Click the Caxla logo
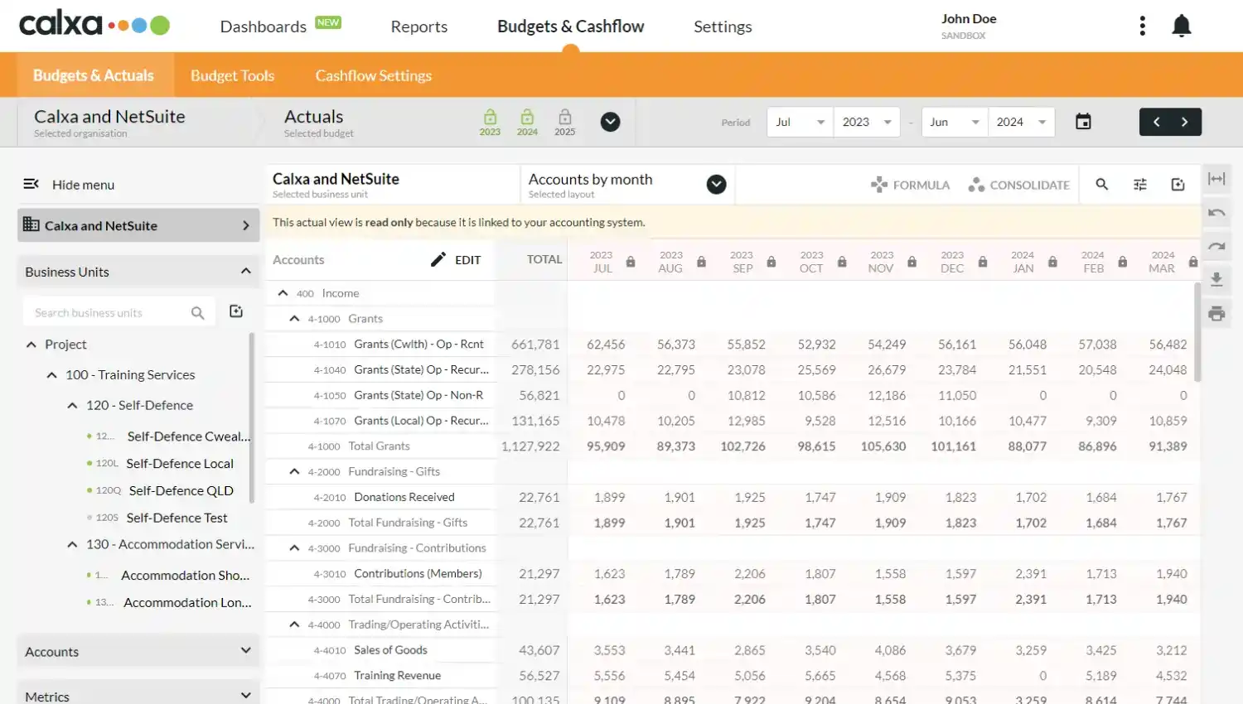The image size is (1243, 704). 94,24
